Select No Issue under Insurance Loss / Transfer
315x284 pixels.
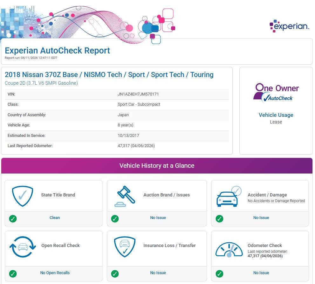click(x=158, y=273)
